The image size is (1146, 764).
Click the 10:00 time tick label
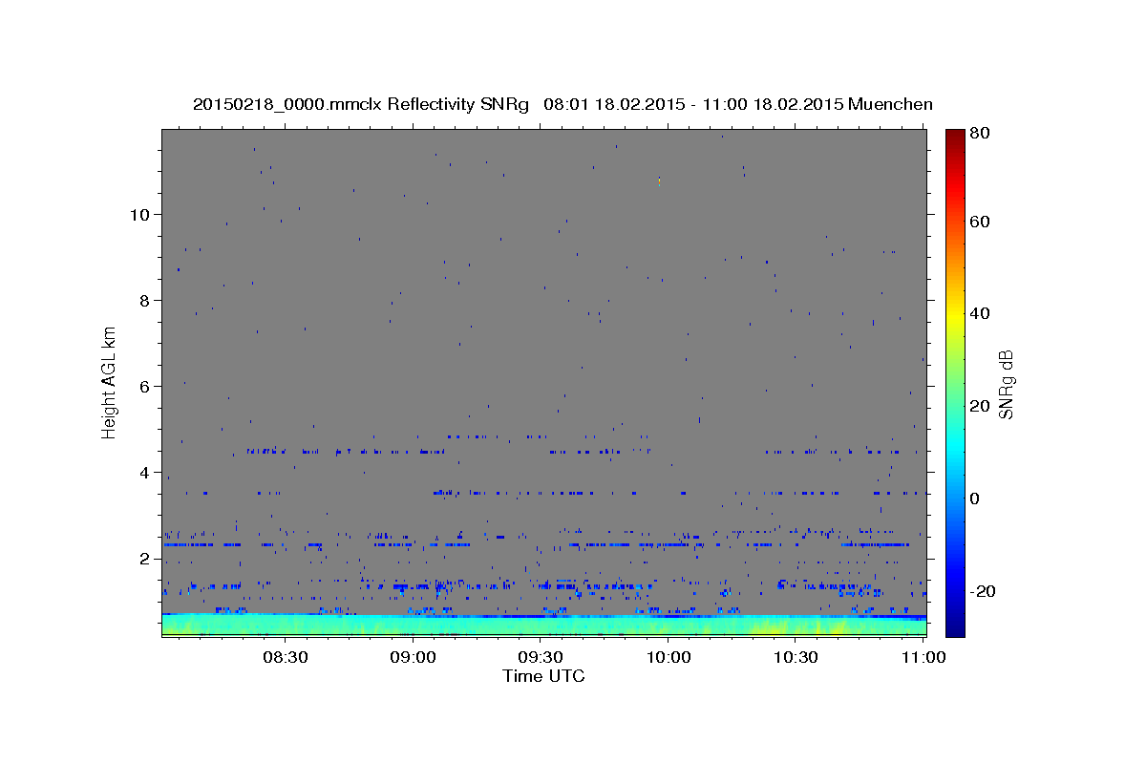(668, 657)
